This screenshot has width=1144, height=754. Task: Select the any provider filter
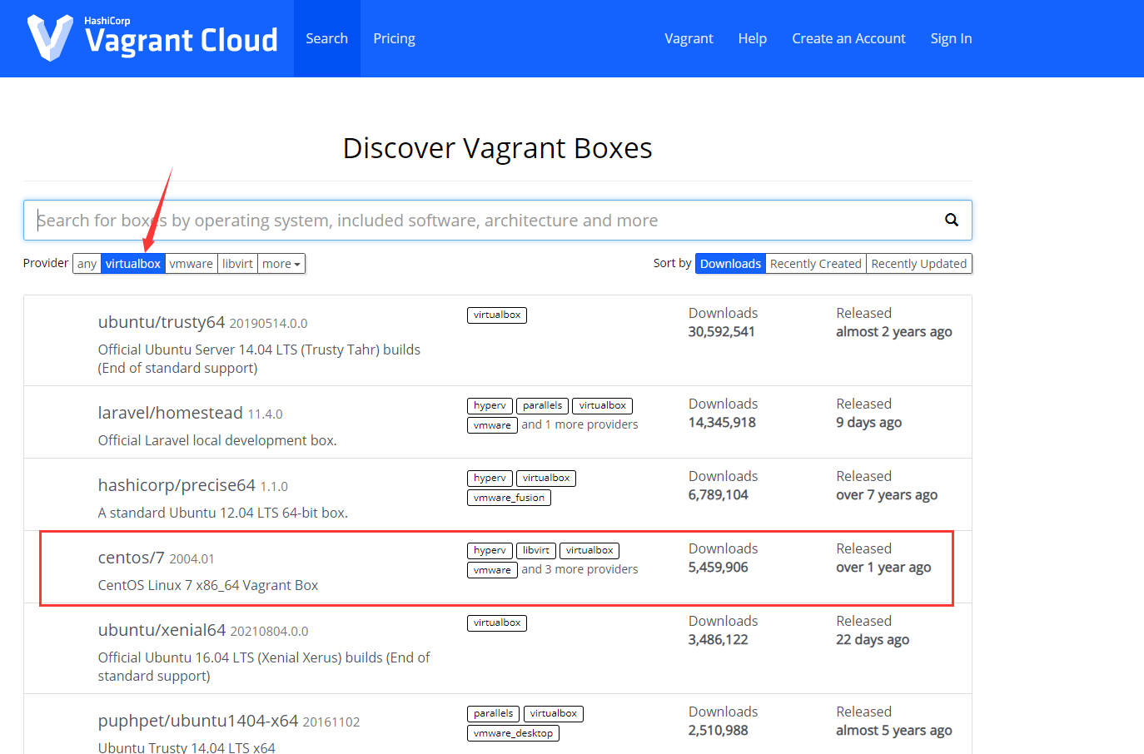click(x=87, y=263)
